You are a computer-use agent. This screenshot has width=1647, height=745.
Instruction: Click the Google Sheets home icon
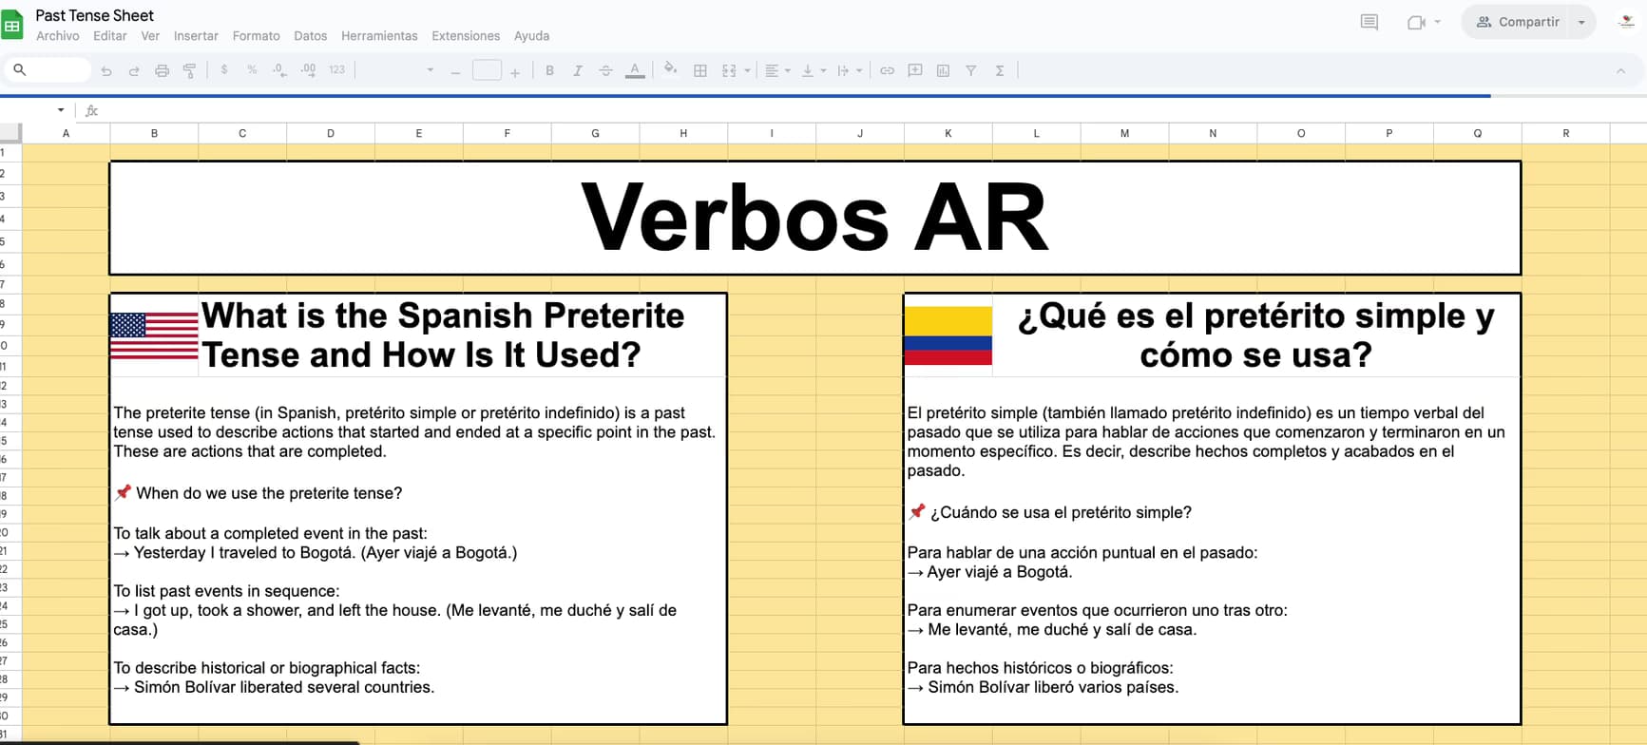click(12, 26)
